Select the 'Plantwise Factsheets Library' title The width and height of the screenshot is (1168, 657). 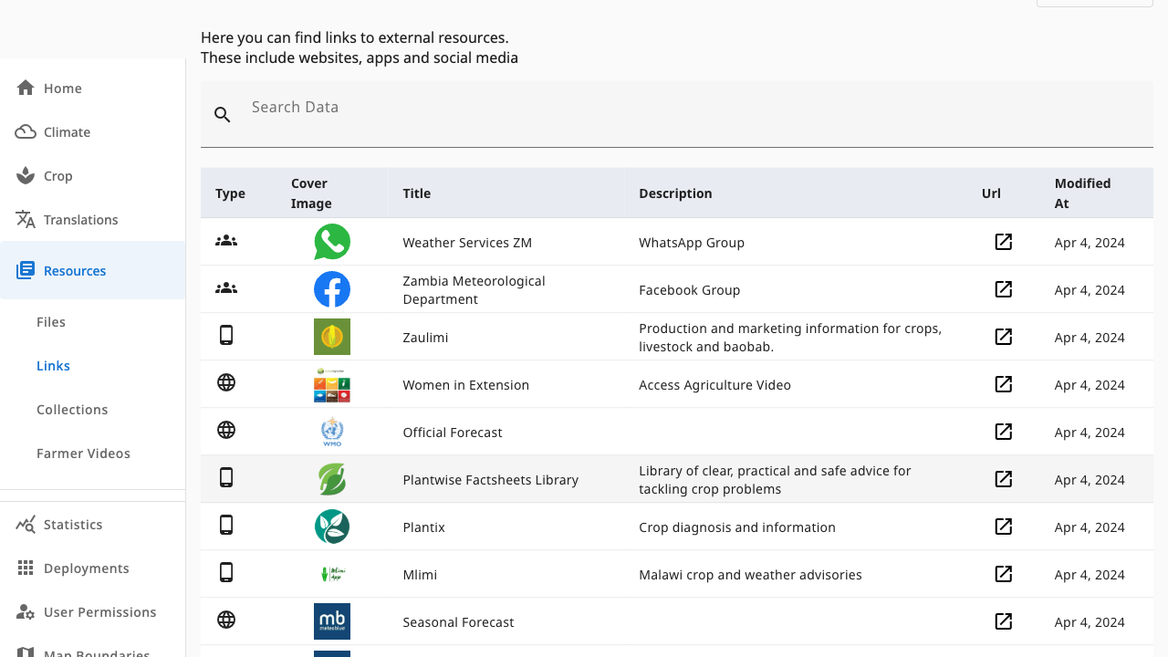pyautogui.click(x=490, y=480)
